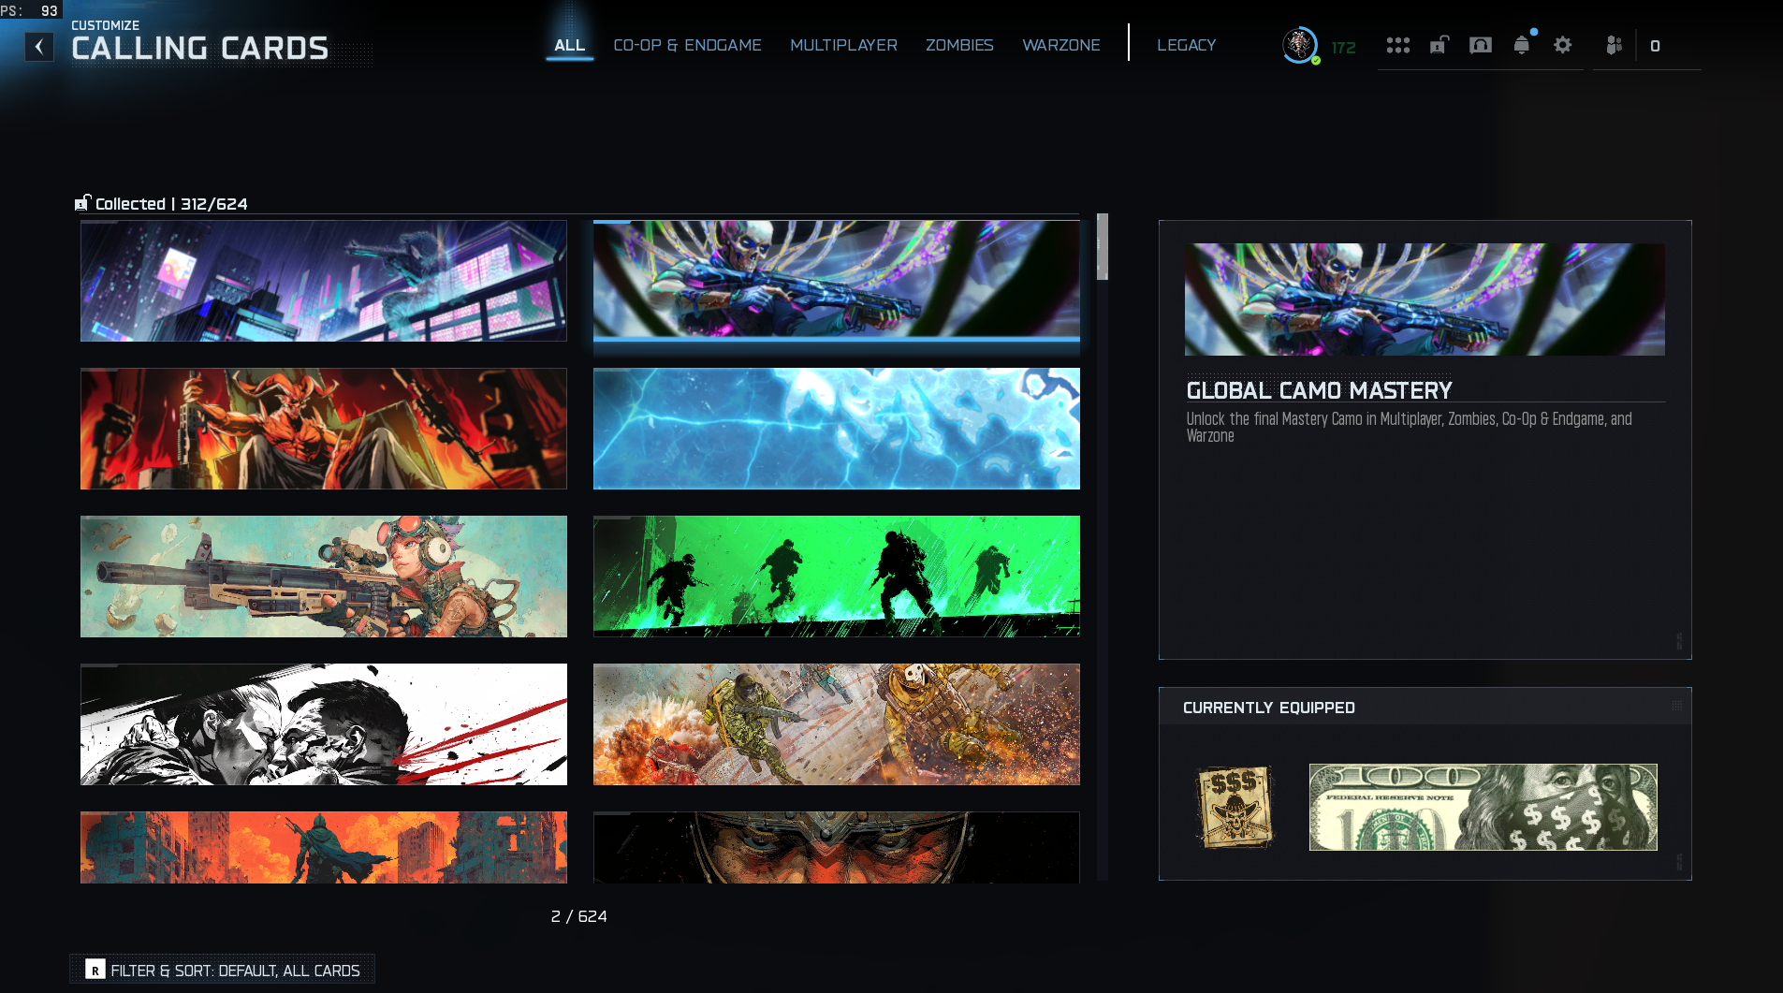Open the Legacy tab
Viewport: 1783px width, 993px height.
(x=1187, y=45)
